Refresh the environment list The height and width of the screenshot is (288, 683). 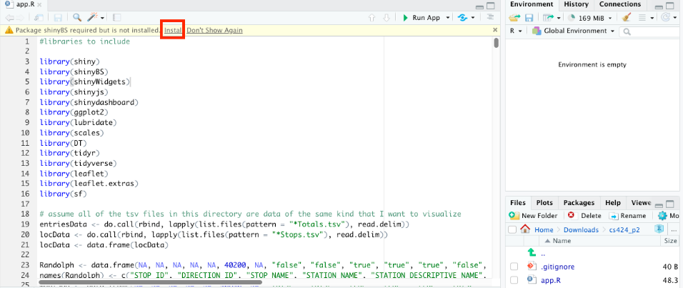pyautogui.click(x=665, y=17)
